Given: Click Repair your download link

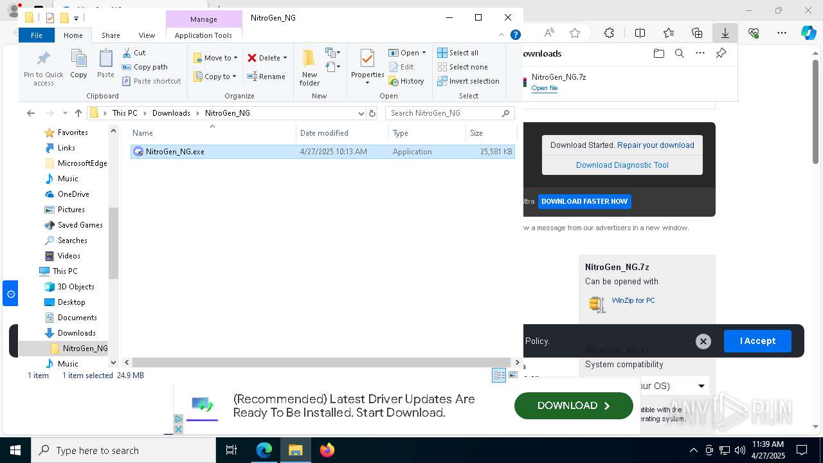Looking at the screenshot, I should click(656, 145).
